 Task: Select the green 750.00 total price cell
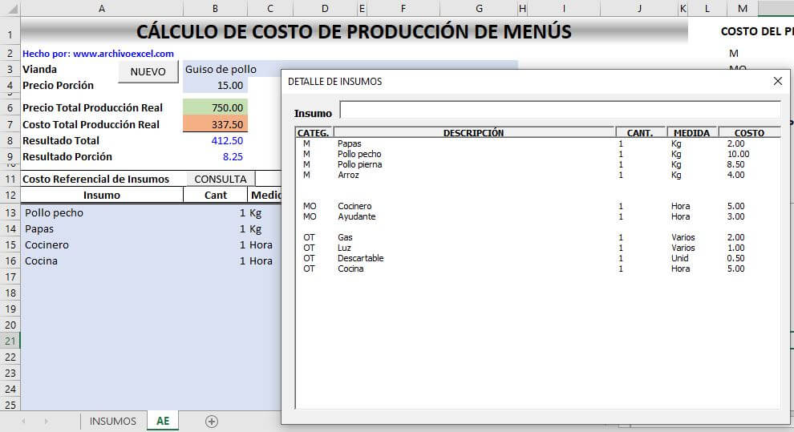coord(215,107)
